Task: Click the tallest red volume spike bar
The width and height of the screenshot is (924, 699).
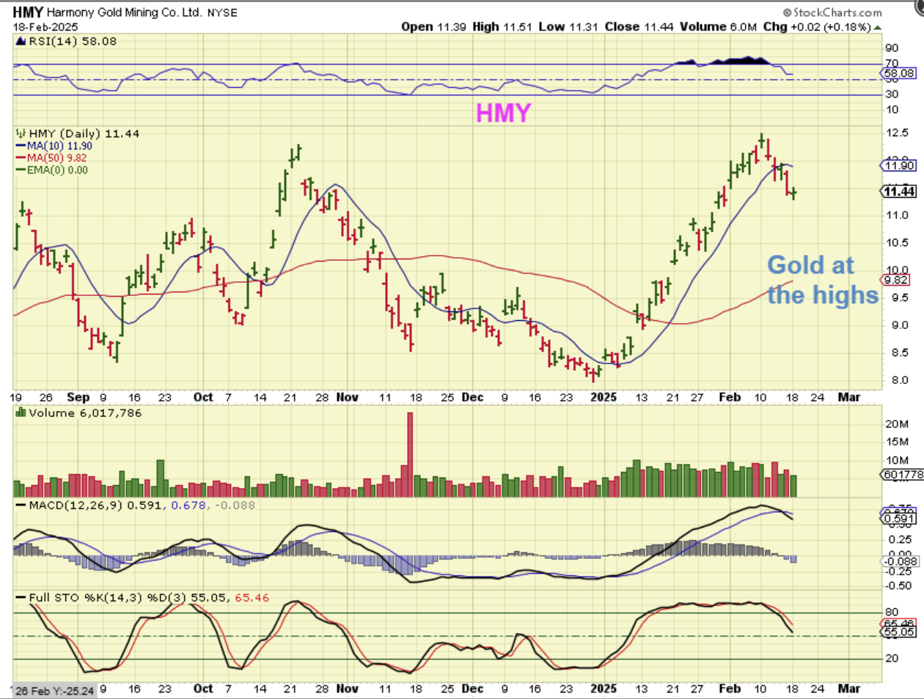Action: pos(410,454)
